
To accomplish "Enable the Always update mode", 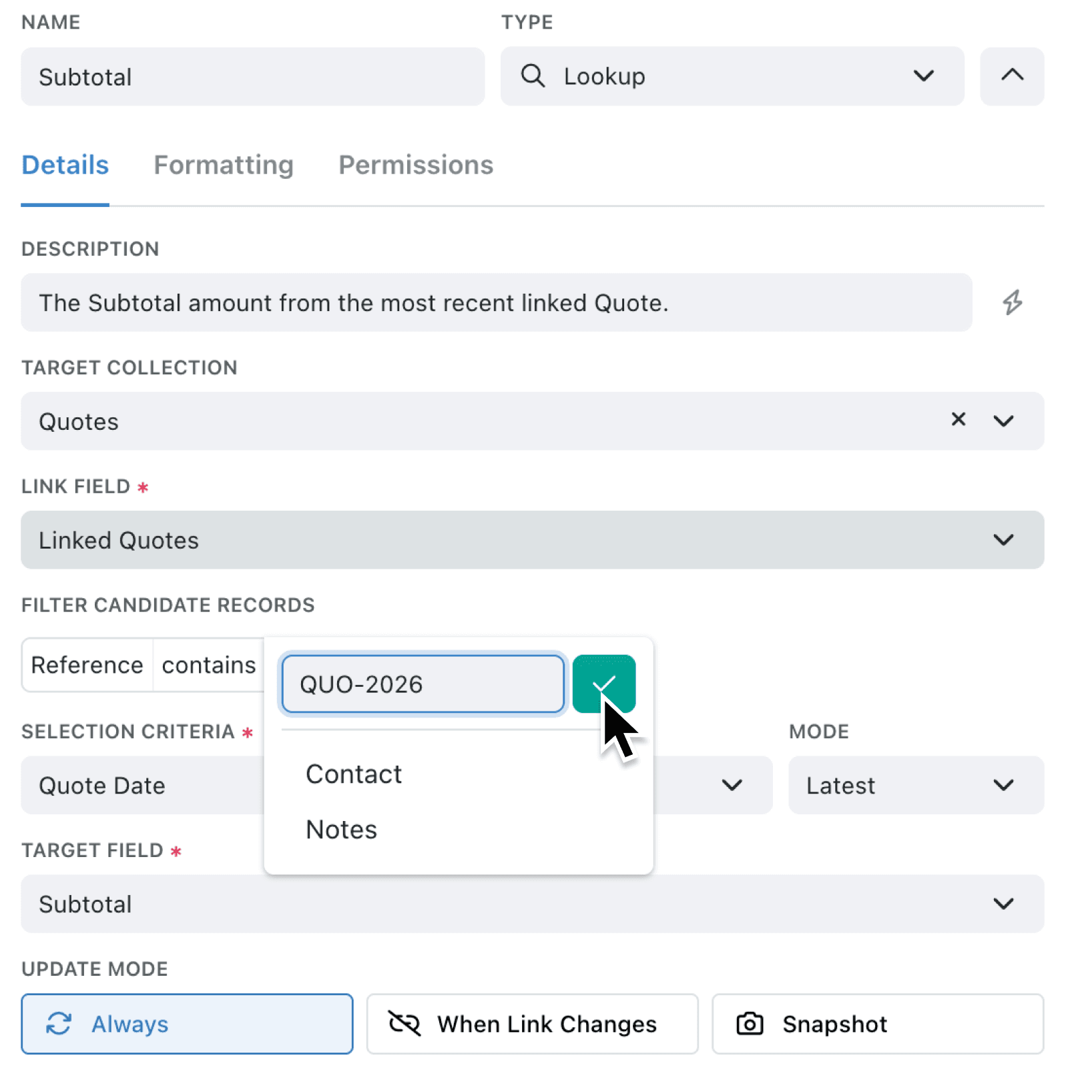I will pyautogui.click(x=187, y=1023).
